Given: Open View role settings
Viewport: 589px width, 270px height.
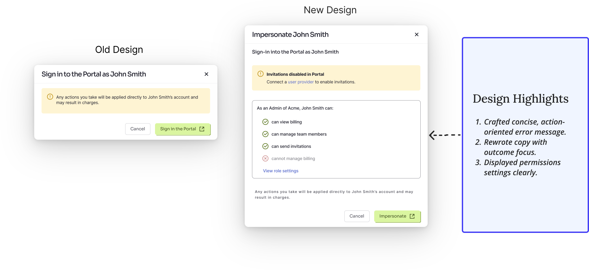Looking at the screenshot, I should pyautogui.click(x=281, y=171).
